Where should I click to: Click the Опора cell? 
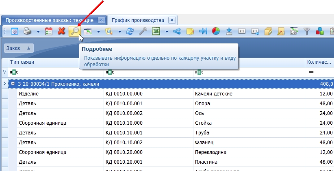pos(249,104)
